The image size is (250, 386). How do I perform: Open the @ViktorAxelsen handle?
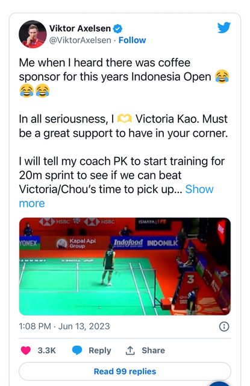(x=80, y=40)
